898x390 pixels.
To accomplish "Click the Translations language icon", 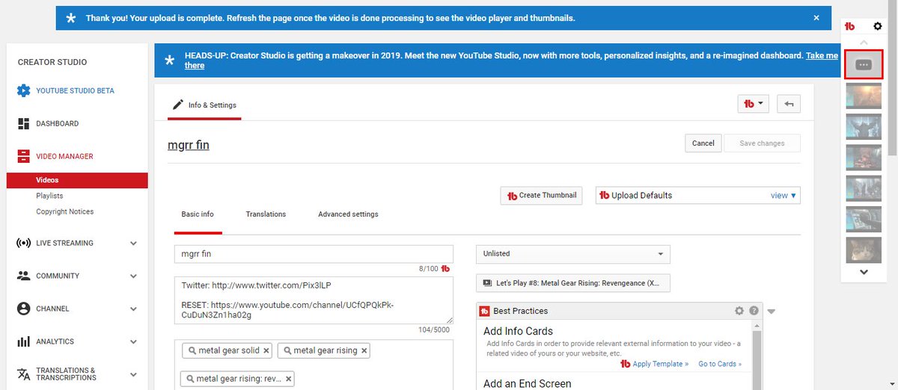I will [23, 374].
